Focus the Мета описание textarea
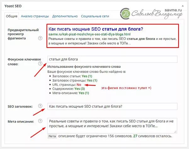189x149 pixels. tap(112, 125)
